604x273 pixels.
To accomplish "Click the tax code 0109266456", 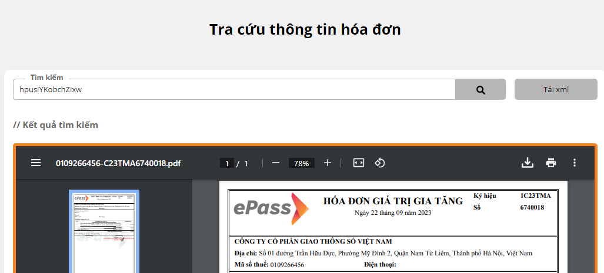I will pos(288,265).
